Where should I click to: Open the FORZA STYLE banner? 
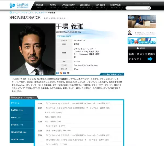coord(142,33)
